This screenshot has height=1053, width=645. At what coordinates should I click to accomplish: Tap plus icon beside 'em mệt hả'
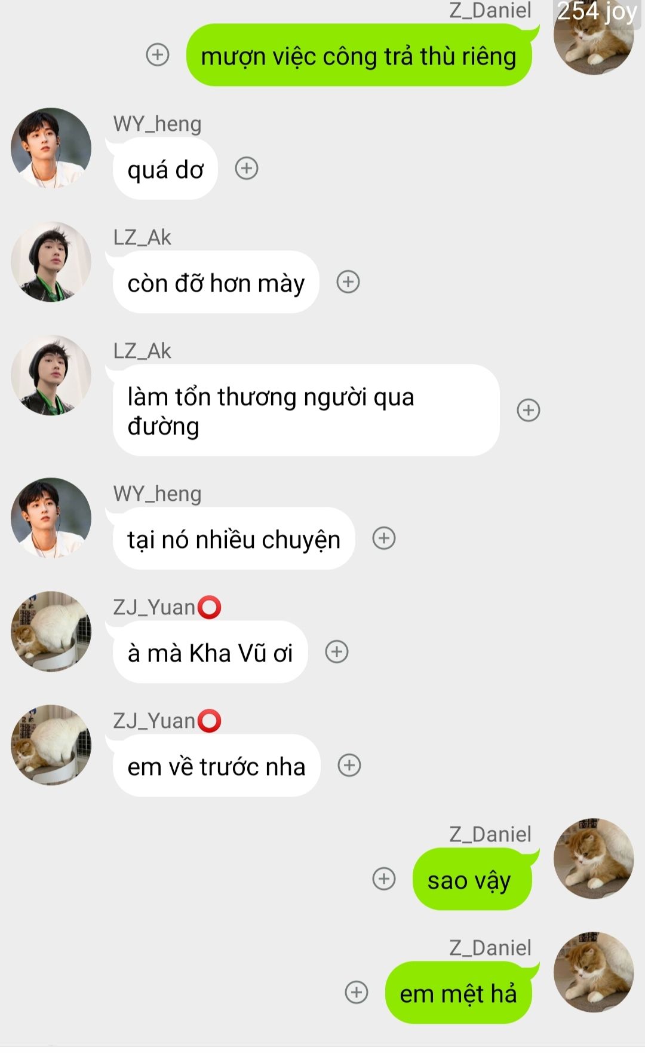(357, 992)
